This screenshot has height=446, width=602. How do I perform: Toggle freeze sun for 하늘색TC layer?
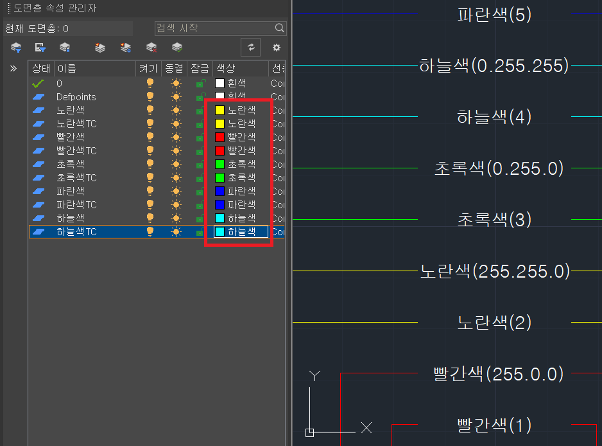[x=176, y=231]
